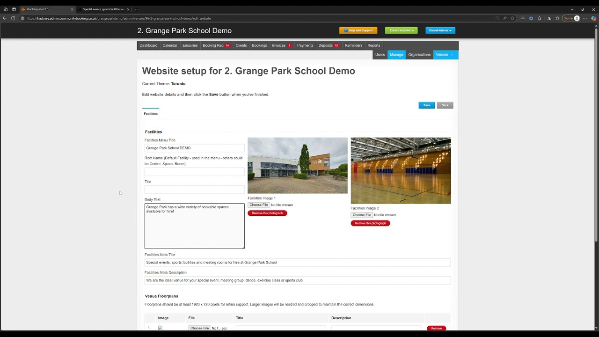
Task: Click the floorplan row 1 Description field
Action: coord(376,328)
